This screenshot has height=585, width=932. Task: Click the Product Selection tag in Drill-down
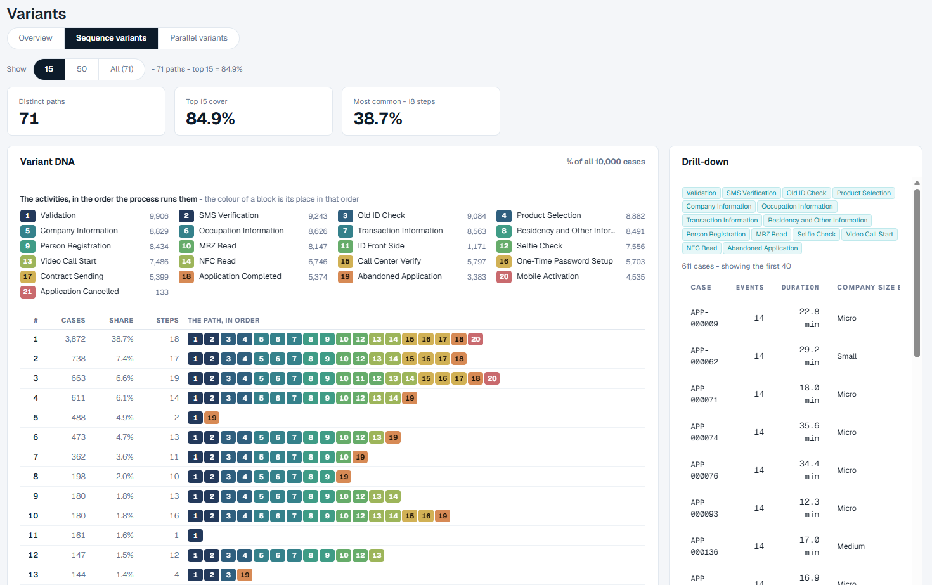pyautogui.click(x=864, y=193)
